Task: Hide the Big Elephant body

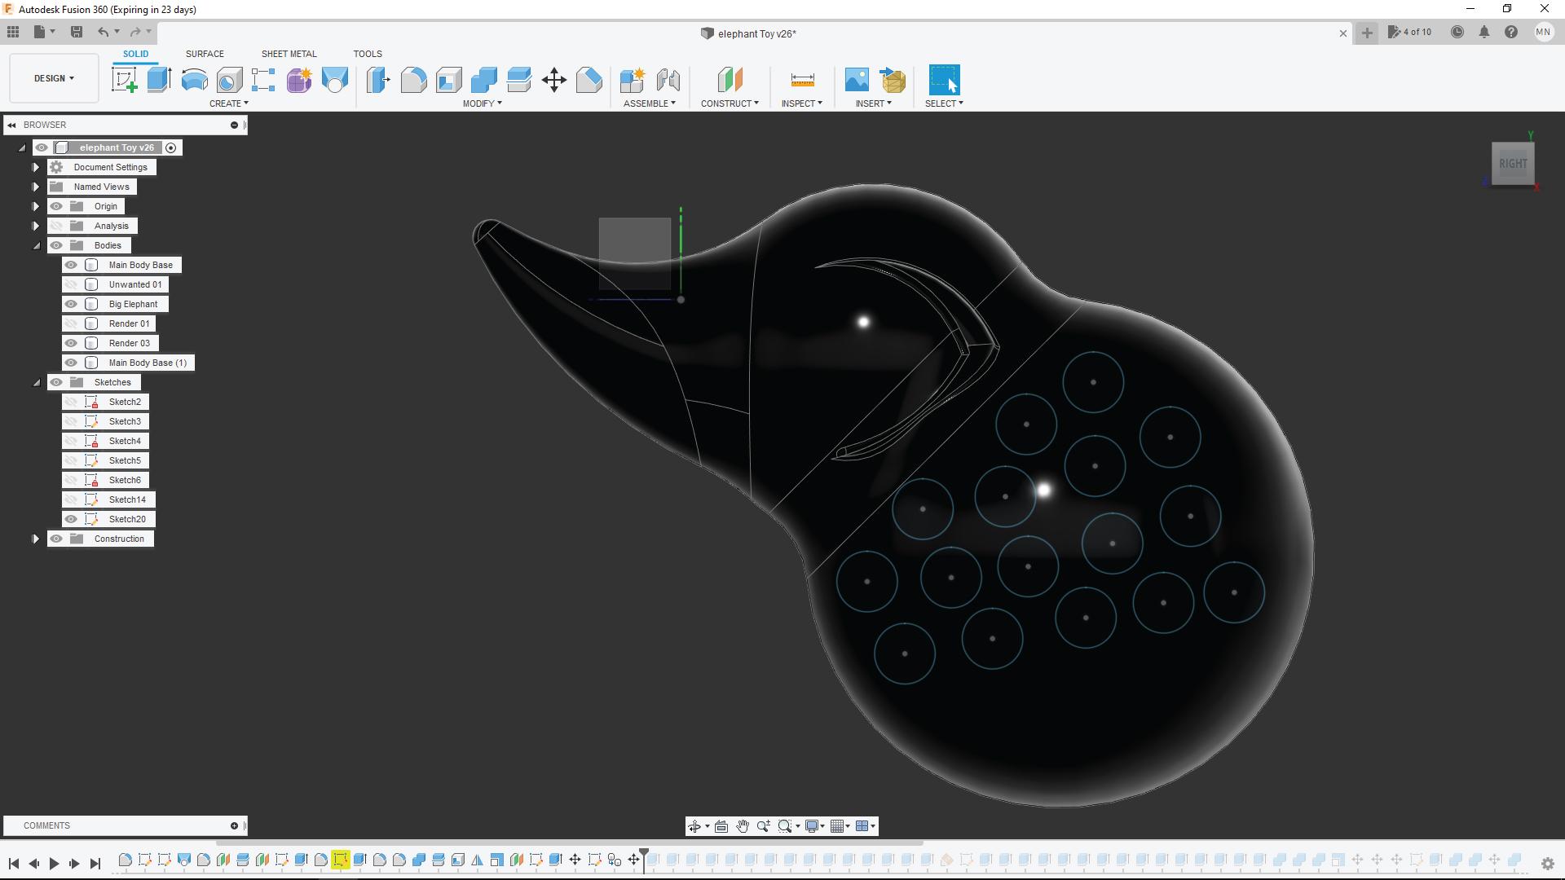Action: click(72, 303)
